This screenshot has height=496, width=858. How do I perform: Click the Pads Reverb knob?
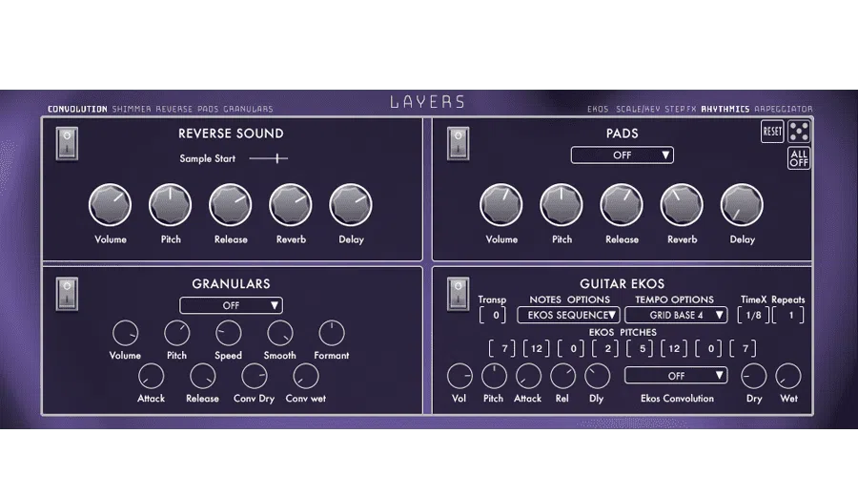click(x=682, y=205)
